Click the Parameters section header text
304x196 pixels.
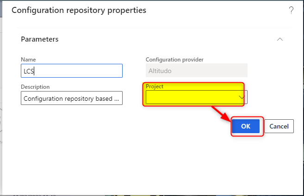40,39
